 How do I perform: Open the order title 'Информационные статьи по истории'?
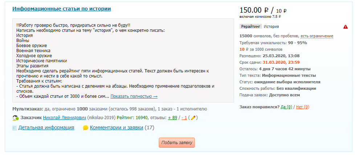(x=62, y=9)
